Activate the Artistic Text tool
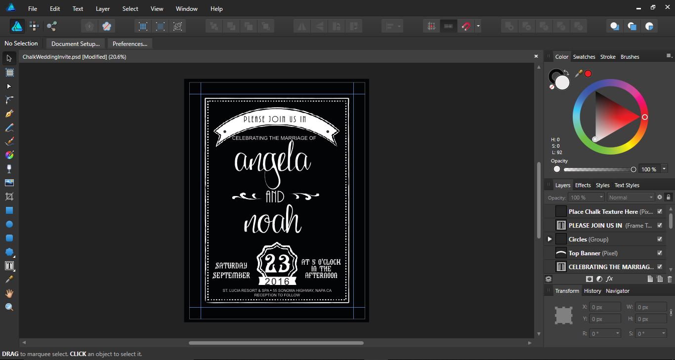This screenshot has width=675, height=360. pyautogui.click(x=9, y=266)
